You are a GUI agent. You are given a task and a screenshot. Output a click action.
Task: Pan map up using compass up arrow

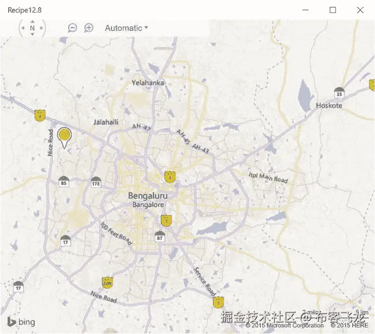click(x=33, y=22)
